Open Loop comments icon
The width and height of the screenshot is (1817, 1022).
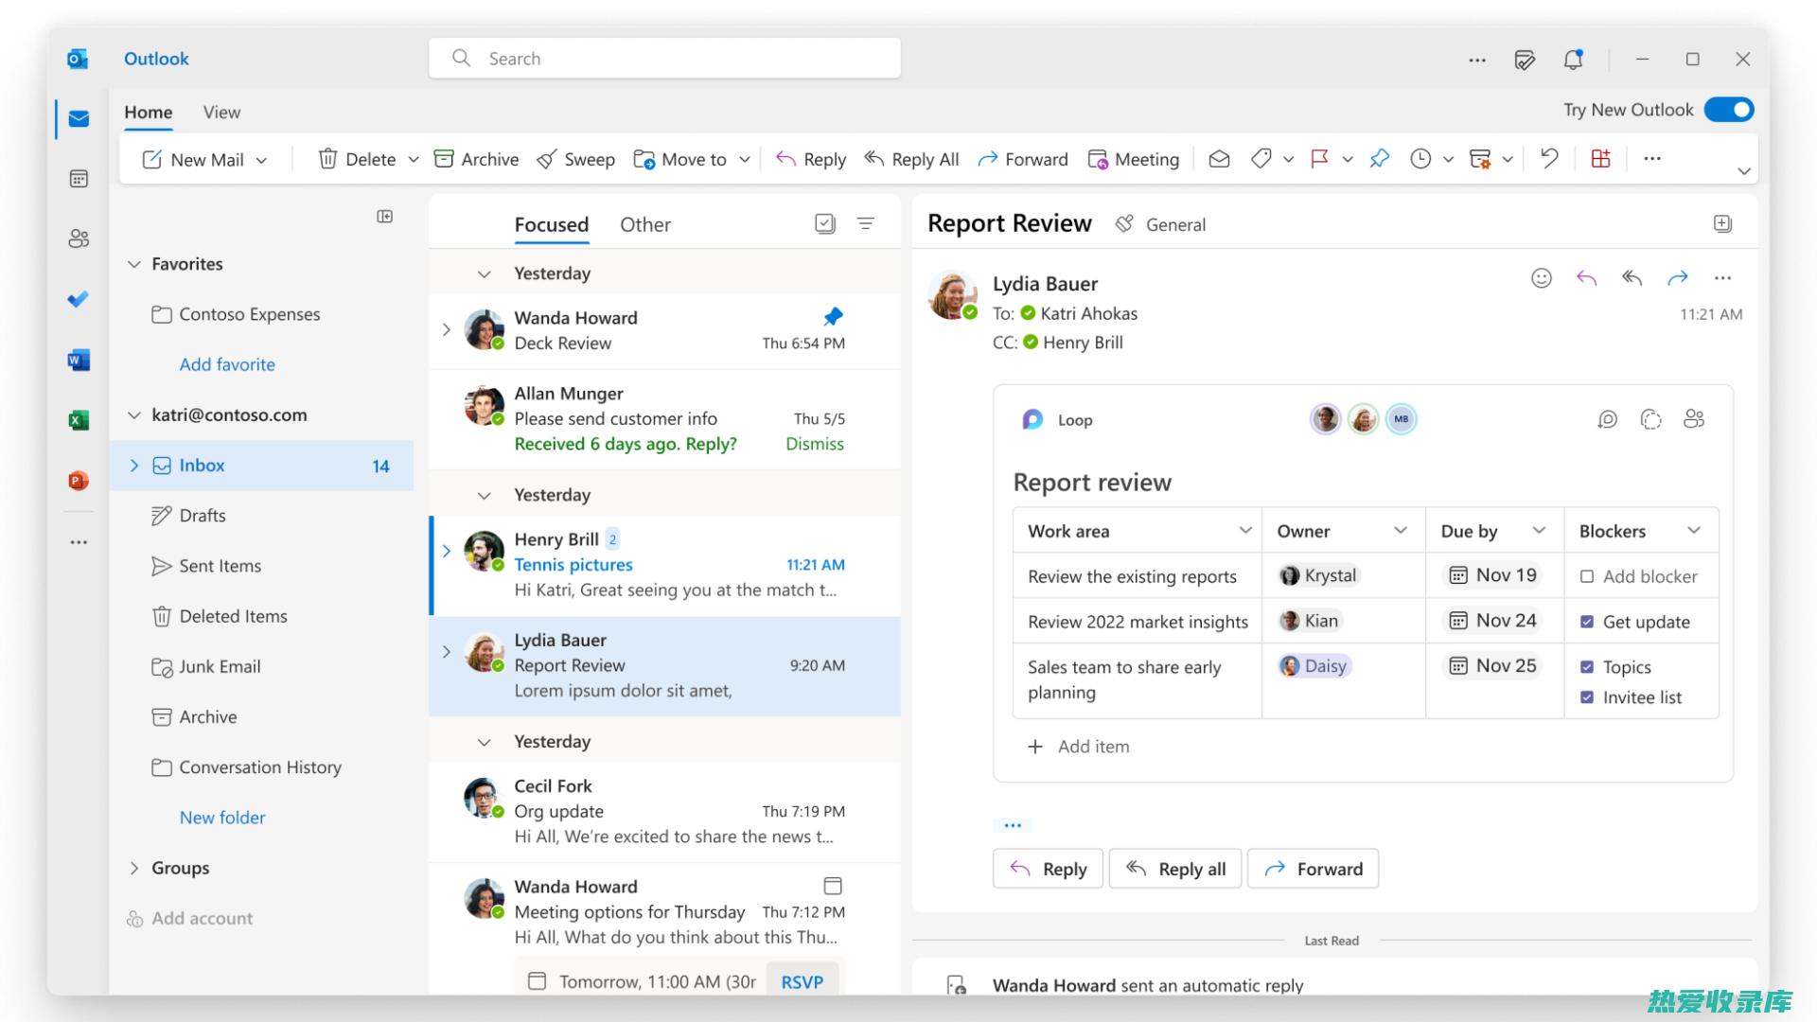(1607, 419)
